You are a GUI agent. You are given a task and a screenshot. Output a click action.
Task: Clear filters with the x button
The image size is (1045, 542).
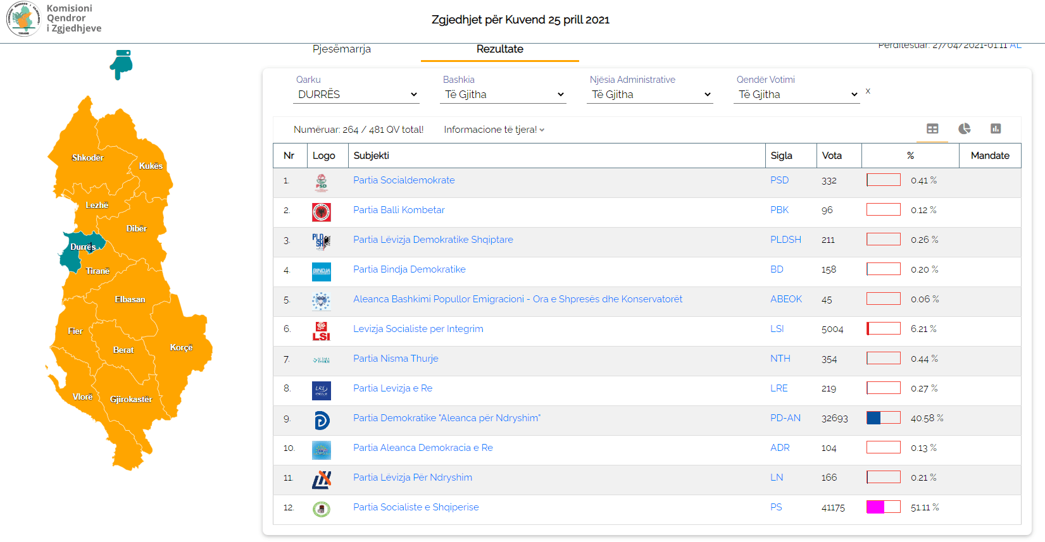tap(868, 91)
